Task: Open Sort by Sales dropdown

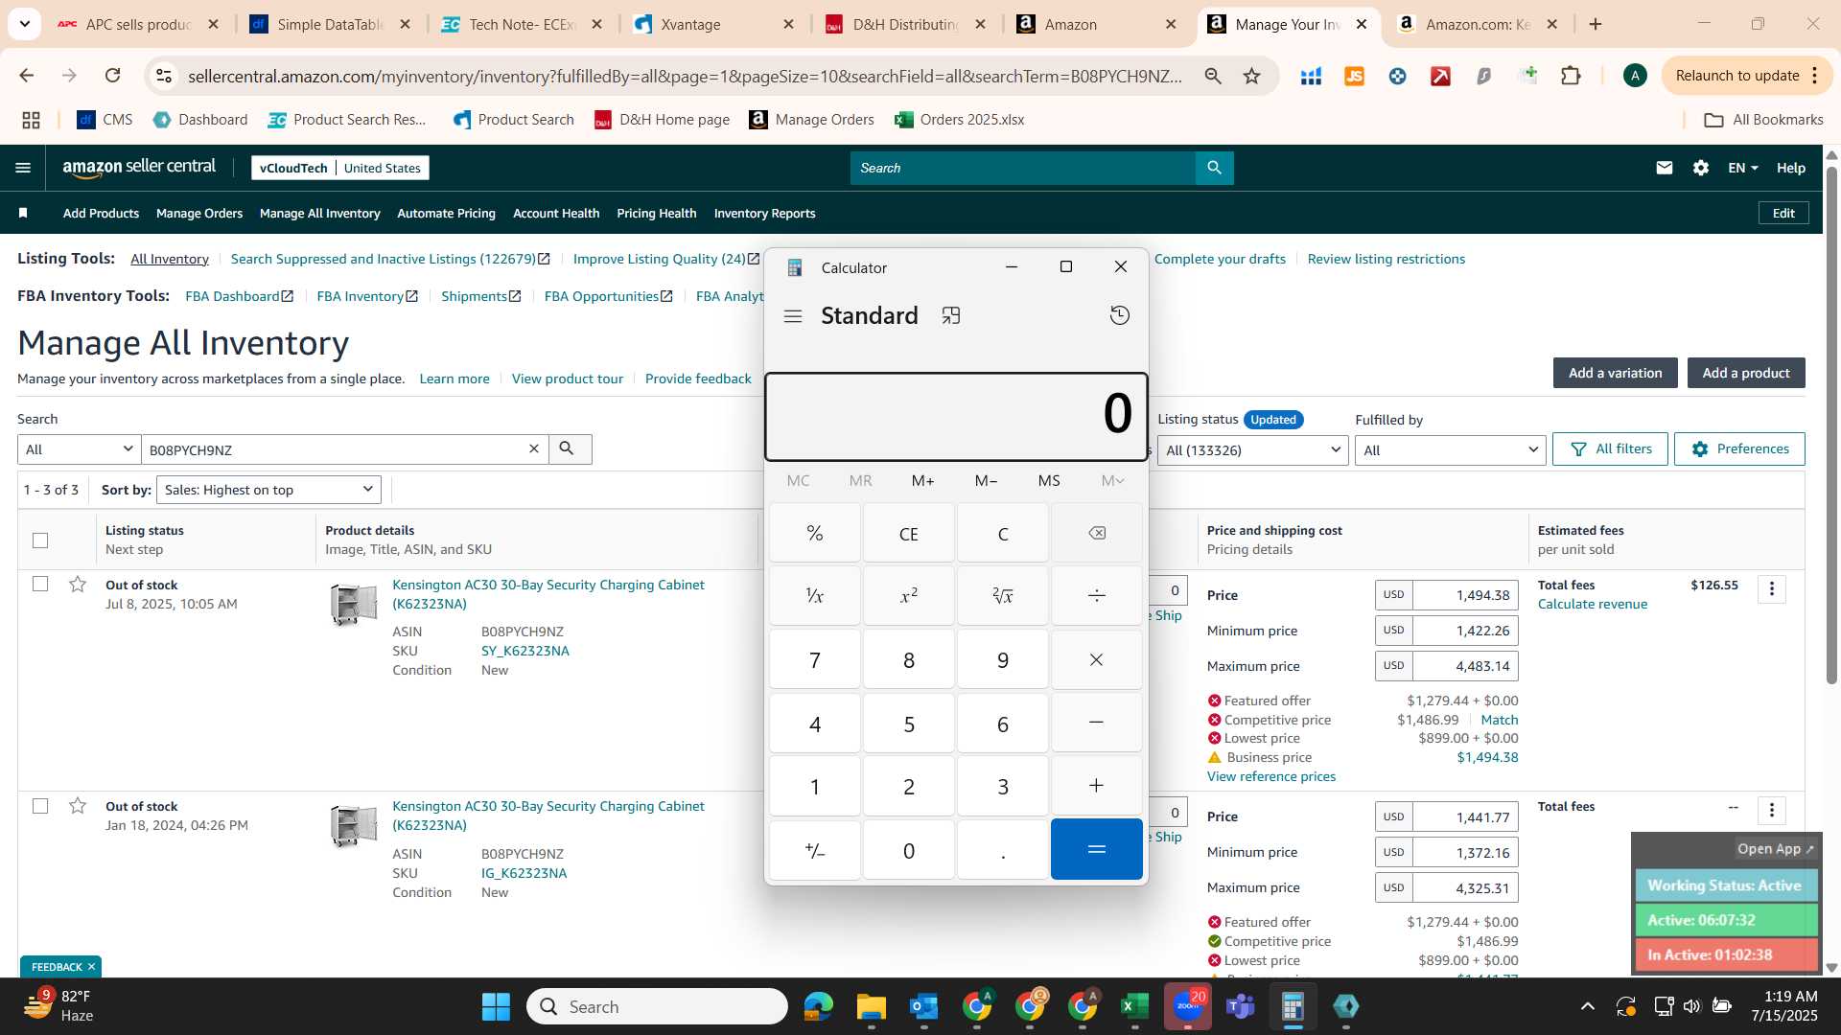Action: [268, 490]
